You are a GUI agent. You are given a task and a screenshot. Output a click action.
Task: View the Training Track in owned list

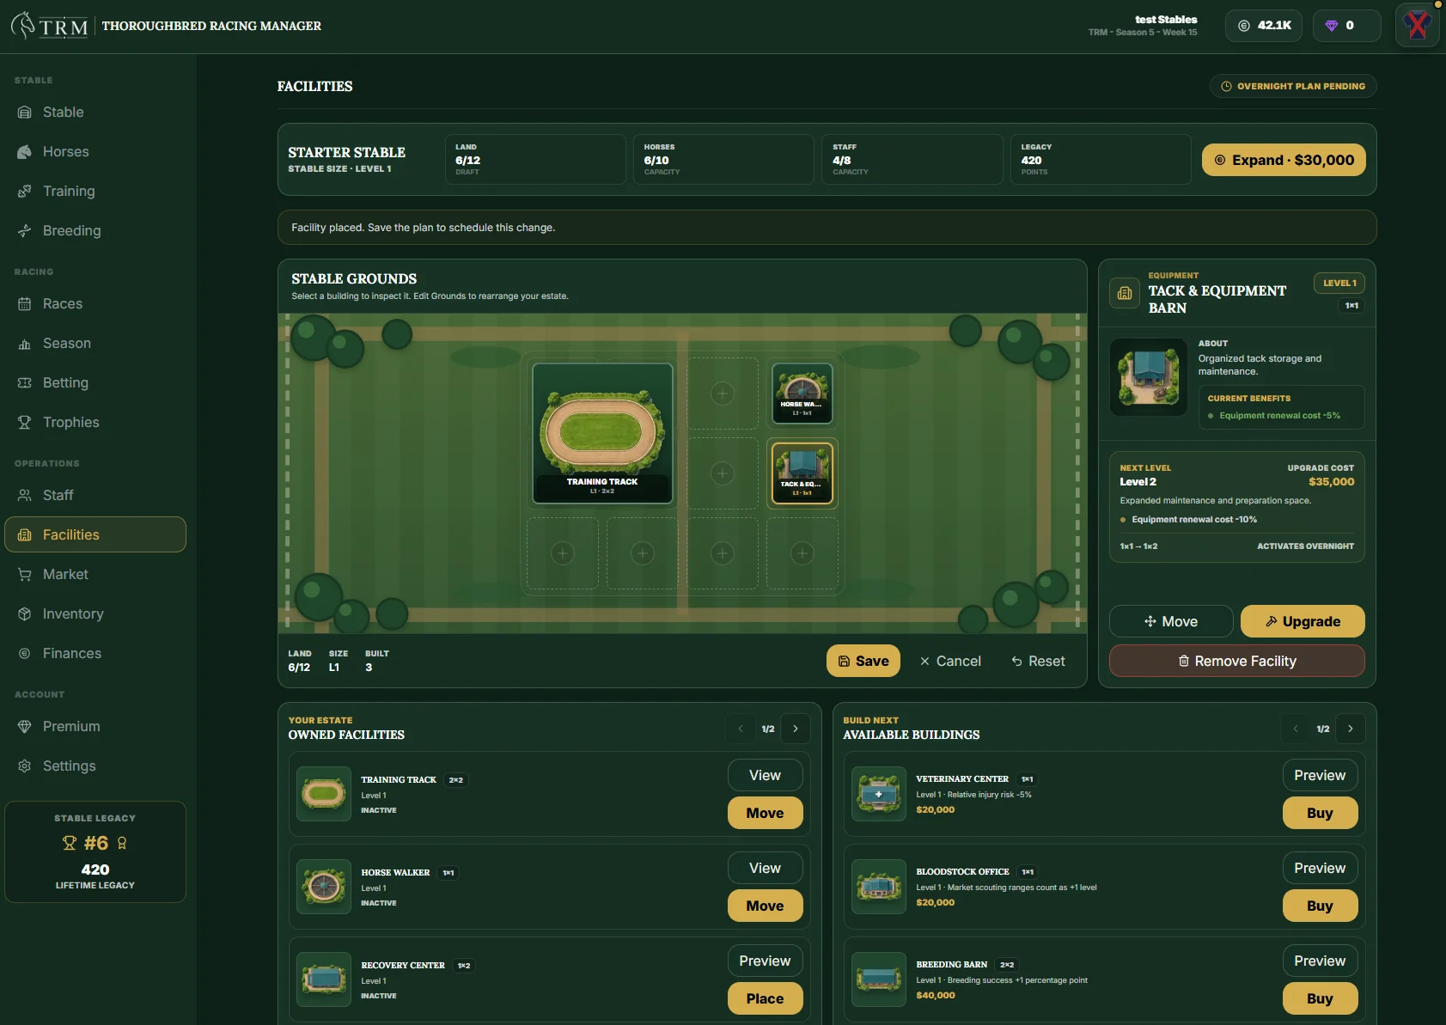pos(765,775)
